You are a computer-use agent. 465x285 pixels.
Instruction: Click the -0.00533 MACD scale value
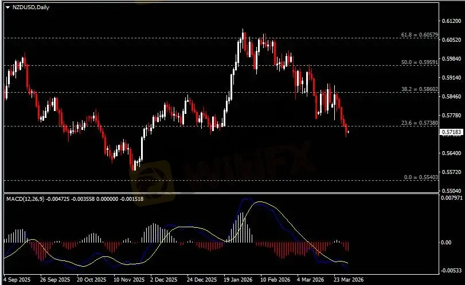[450, 271]
